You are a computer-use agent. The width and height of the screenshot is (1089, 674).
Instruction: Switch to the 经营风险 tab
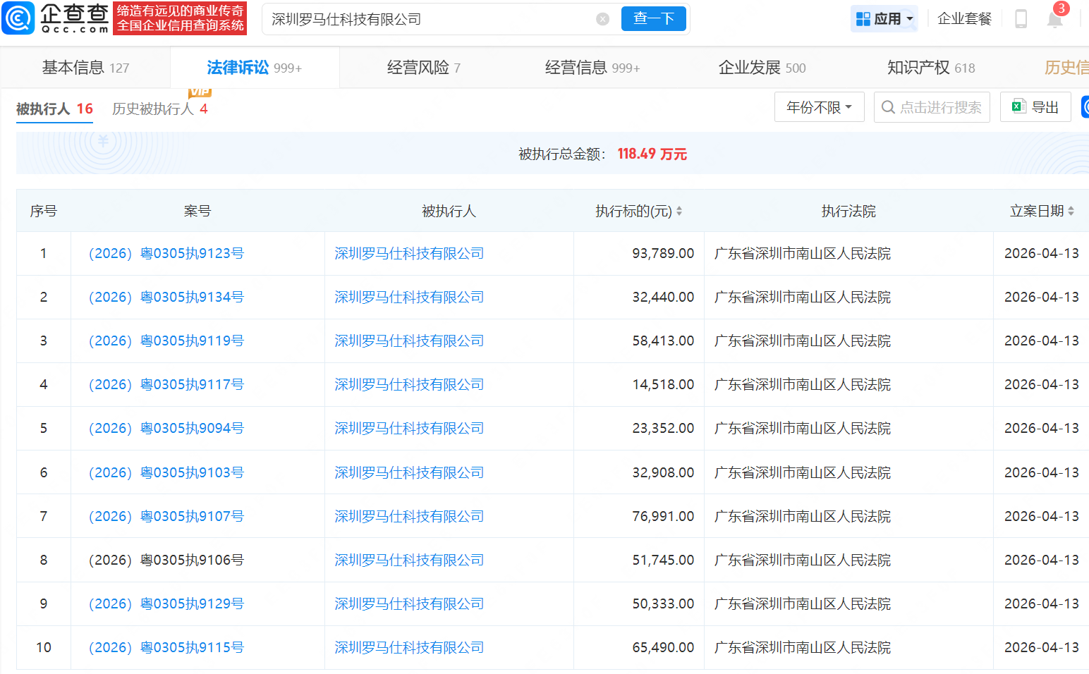(423, 68)
